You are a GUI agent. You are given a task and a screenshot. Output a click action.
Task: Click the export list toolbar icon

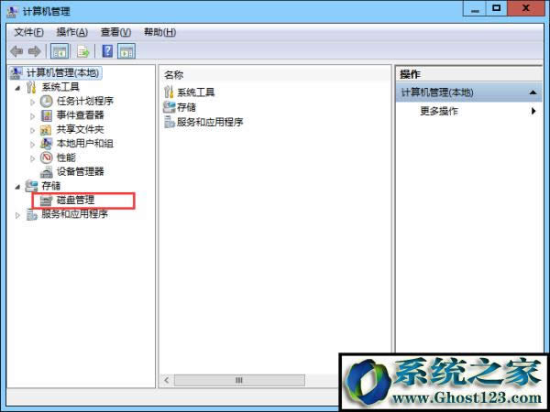(83, 51)
